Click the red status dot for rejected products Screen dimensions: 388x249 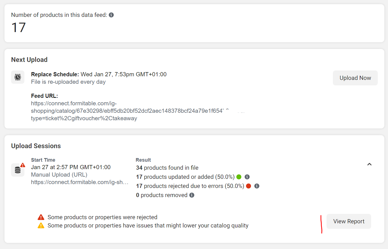click(249, 186)
